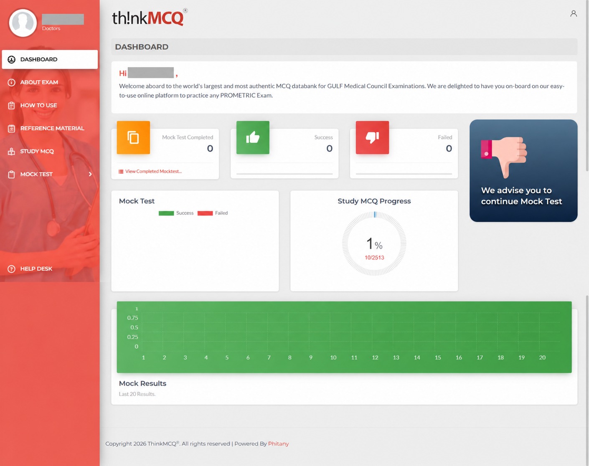This screenshot has width=589, height=466.
Task: Click View Completed Mocktest link
Action: (153, 171)
